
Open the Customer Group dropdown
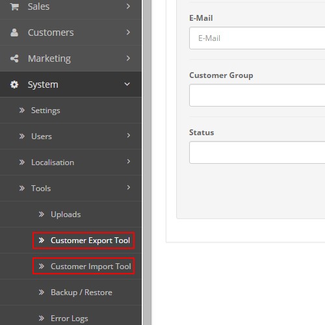click(257, 96)
